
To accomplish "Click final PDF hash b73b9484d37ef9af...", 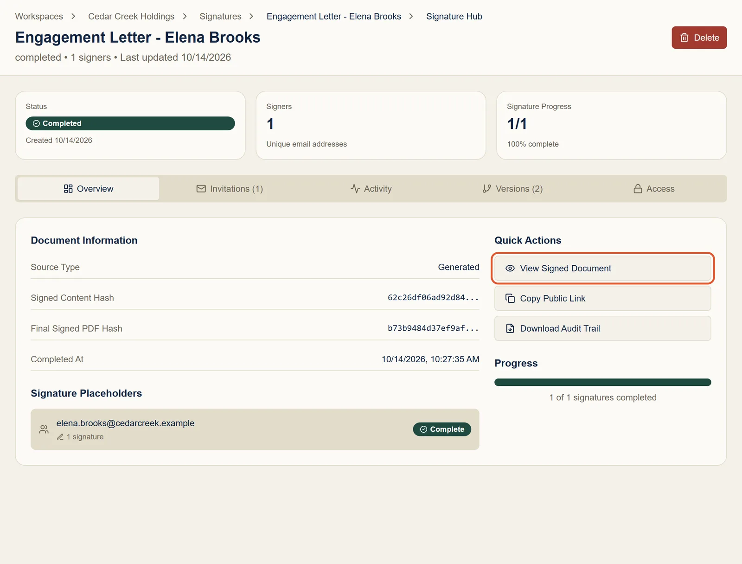I will pyautogui.click(x=433, y=328).
